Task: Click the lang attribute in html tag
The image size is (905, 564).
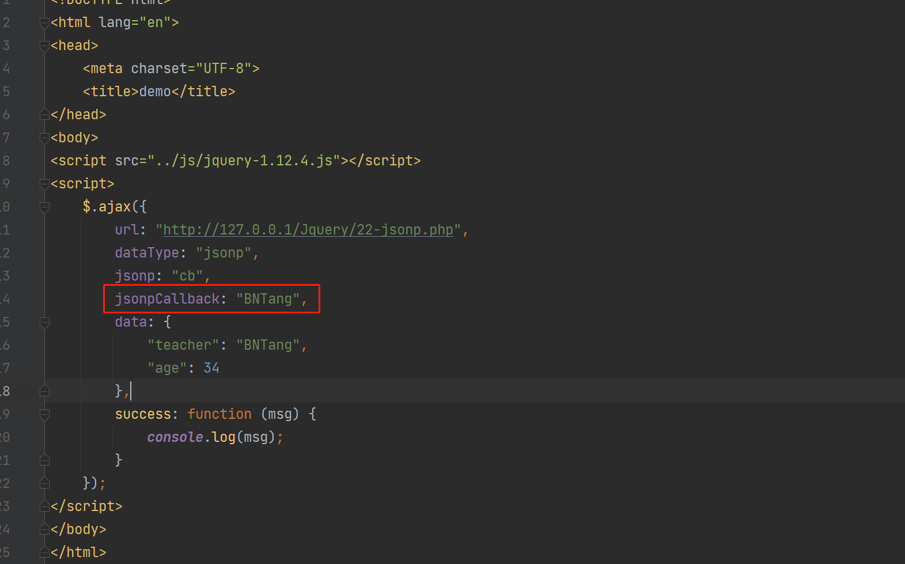Action: click(115, 22)
